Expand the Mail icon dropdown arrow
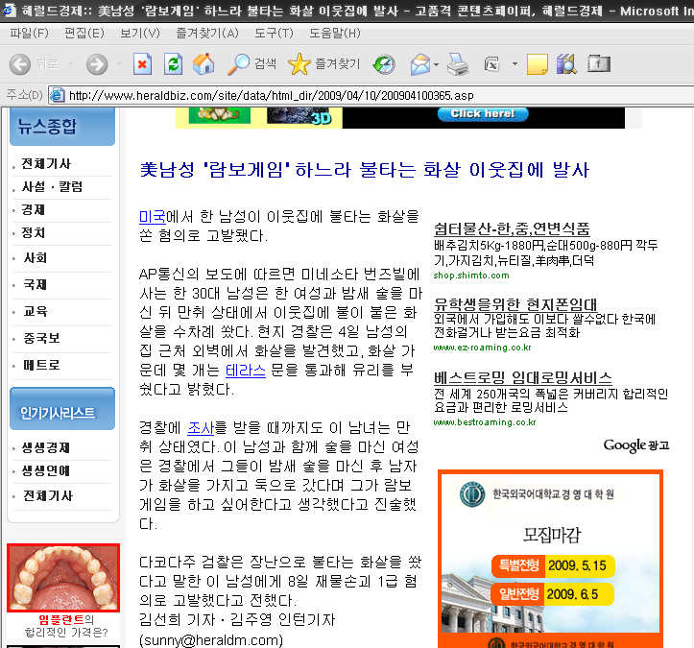 click(x=437, y=65)
